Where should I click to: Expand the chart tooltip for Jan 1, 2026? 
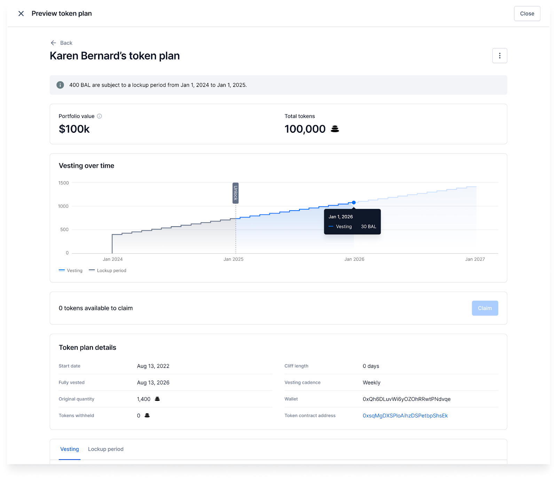[352, 221]
